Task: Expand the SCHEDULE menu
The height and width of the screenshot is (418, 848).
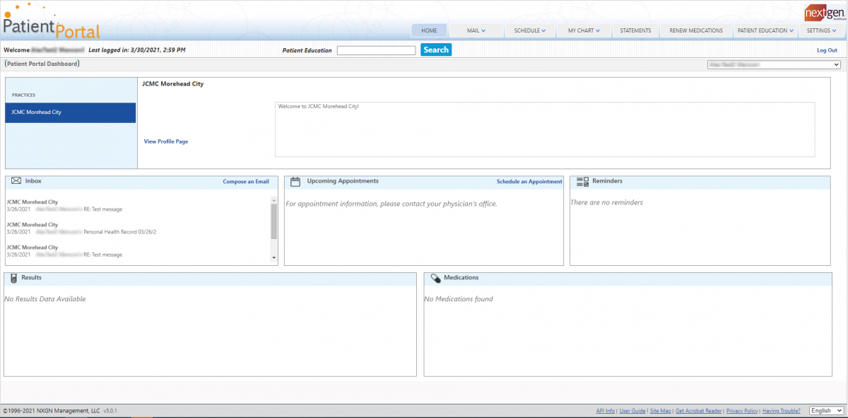Action: (530, 30)
